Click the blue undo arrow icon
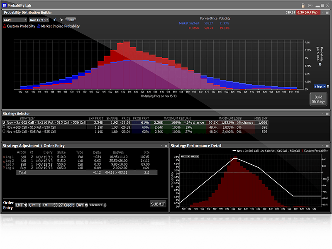 click(x=55, y=20)
